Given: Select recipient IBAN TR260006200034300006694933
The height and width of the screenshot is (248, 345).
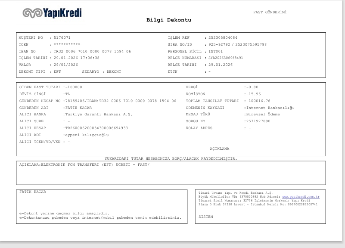Looking at the screenshot, I should click(x=96, y=128).
